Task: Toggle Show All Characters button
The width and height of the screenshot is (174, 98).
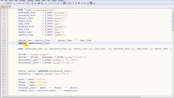Action: pos(61,3)
